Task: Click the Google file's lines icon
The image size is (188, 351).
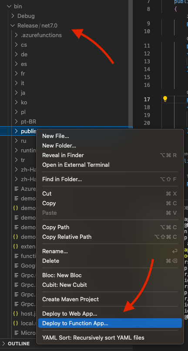Action: 16,265
